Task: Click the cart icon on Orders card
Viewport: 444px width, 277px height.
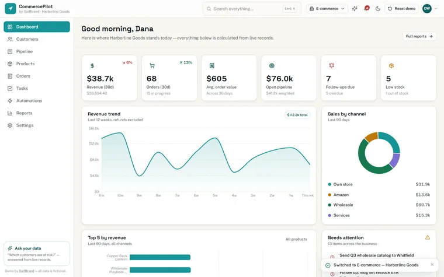Action: [152, 65]
